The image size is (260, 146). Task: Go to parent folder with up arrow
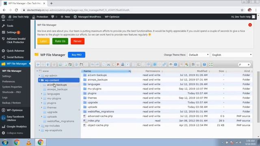click(x=48, y=64)
